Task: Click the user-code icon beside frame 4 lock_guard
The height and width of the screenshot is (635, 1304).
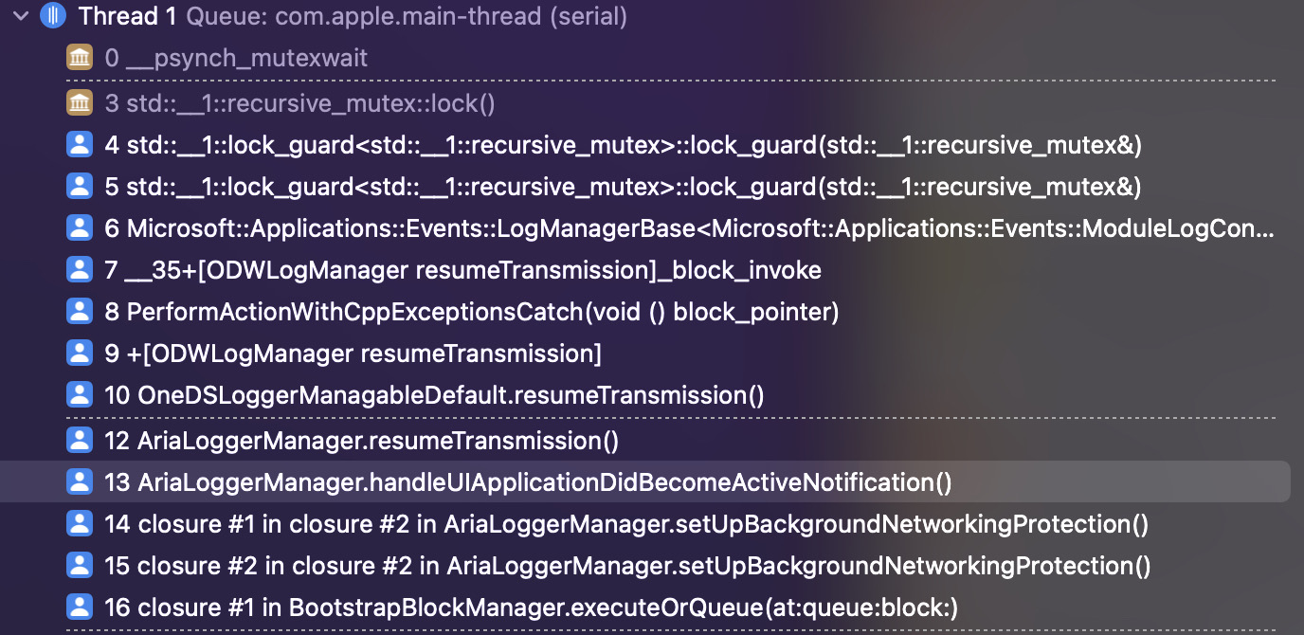Action: [80, 144]
